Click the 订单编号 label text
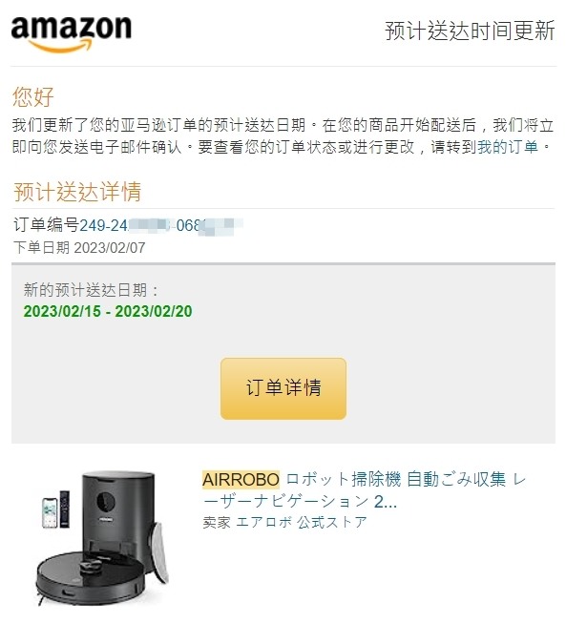Image resolution: width=566 pixels, height=644 pixels. 46,225
